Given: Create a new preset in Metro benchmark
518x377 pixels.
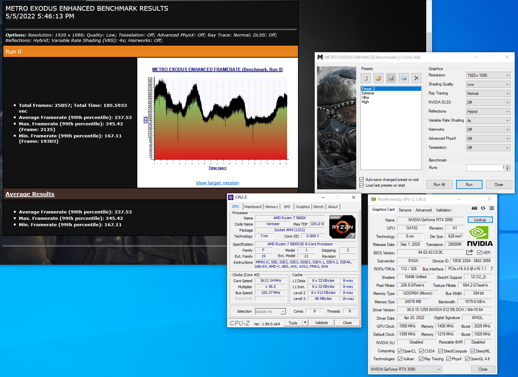Looking at the screenshot, I should [365, 78].
